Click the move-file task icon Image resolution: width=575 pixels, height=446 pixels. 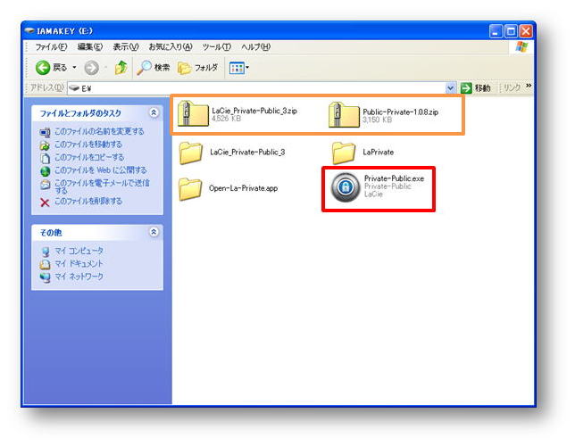coord(45,145)
